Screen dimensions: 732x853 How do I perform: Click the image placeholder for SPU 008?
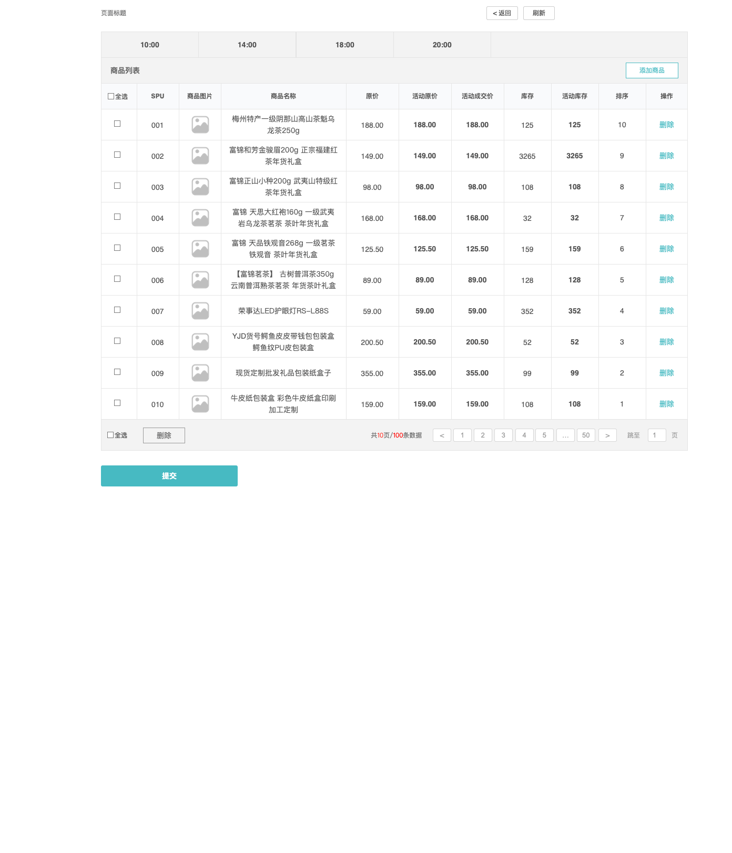point(200,342)
